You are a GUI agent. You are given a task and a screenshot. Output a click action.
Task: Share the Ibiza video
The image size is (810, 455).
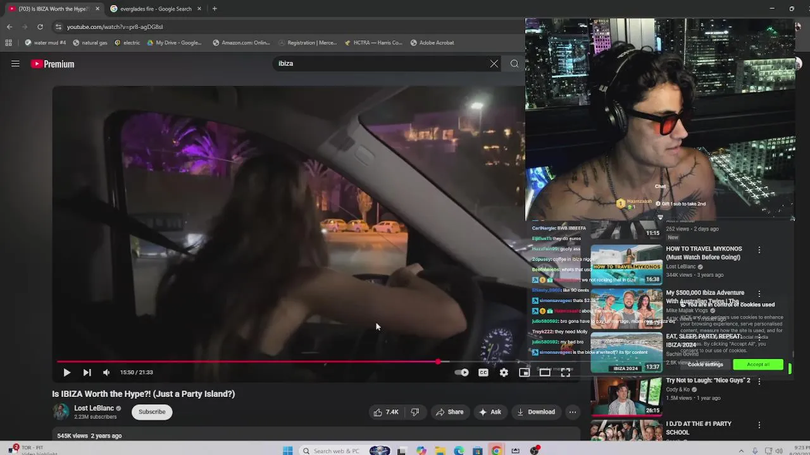[x=449, y=412]
